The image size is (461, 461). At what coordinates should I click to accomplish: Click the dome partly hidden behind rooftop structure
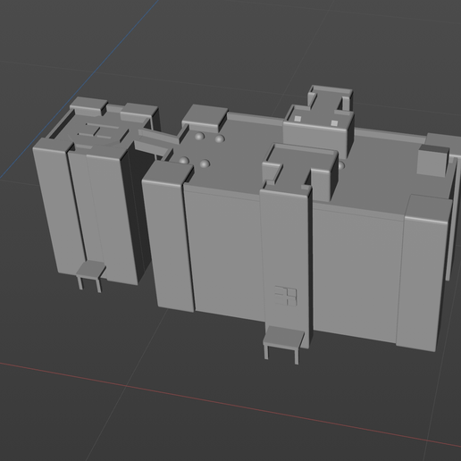(341, 164)
